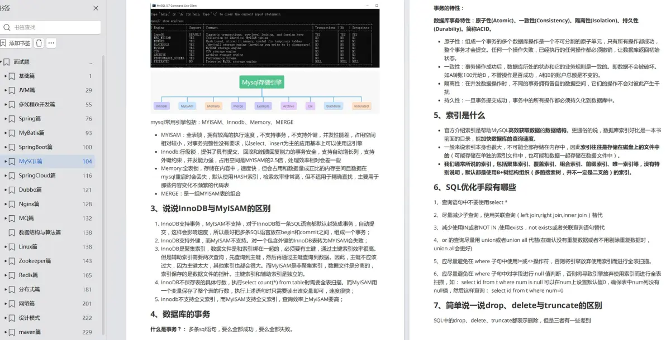Click page number 165 in bookmarks list

pyautogui.click(x=87, y=275)
